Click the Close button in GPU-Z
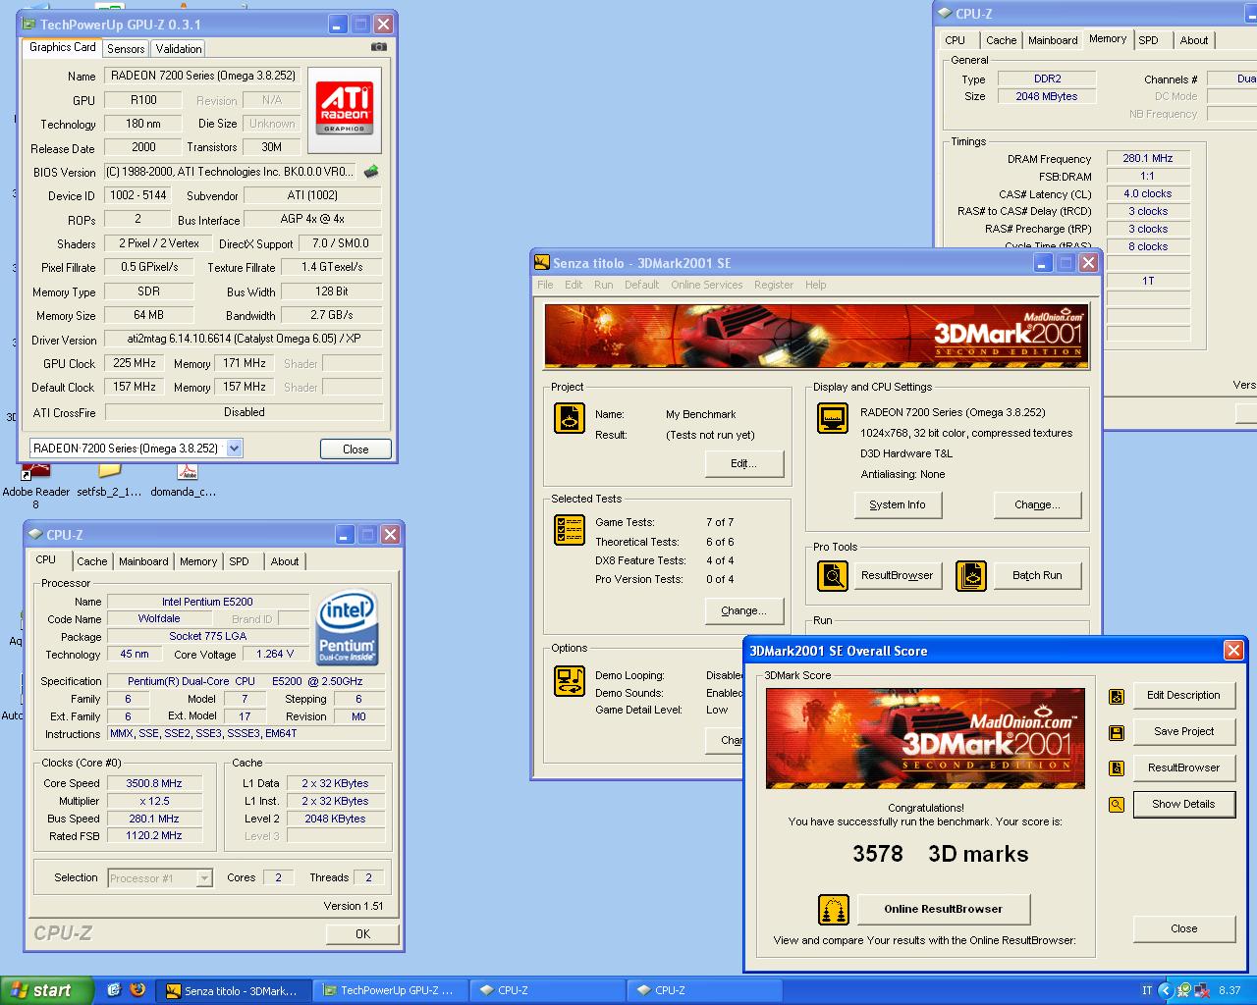The width and height of the screenshot is (1257, 1005). (355, 449)
